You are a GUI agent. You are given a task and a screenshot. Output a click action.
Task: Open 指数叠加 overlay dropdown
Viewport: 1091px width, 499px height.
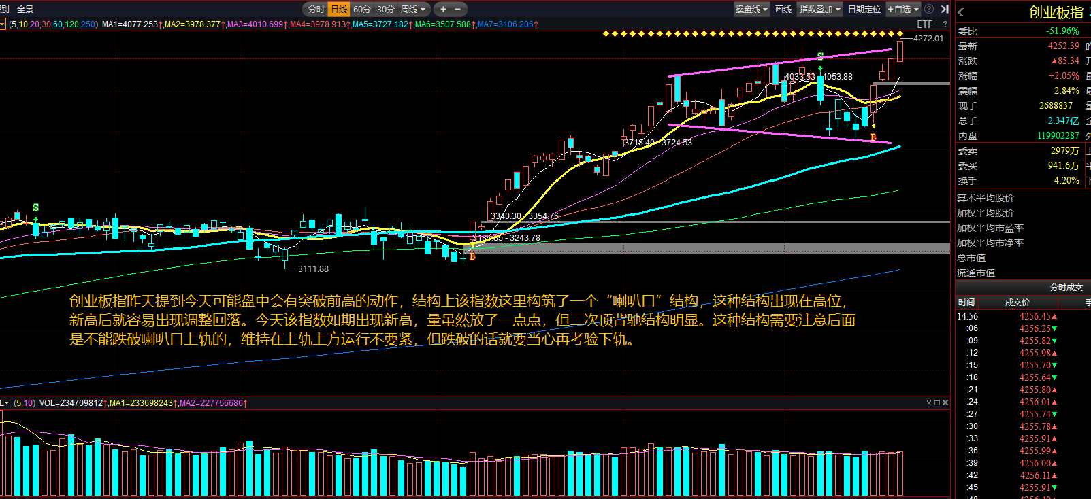[x=819, y=9]
